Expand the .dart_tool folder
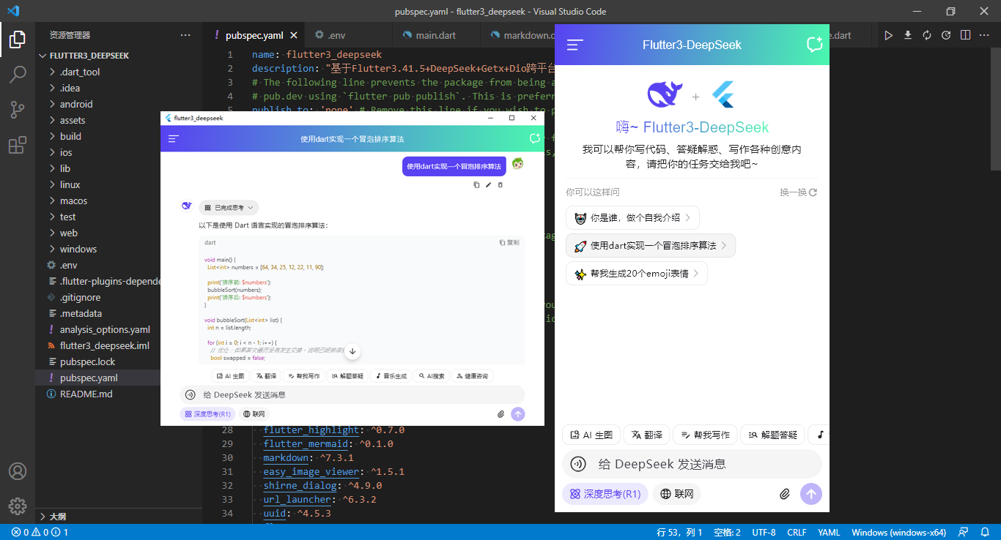 pyautogui.click(x=79, y=72)
